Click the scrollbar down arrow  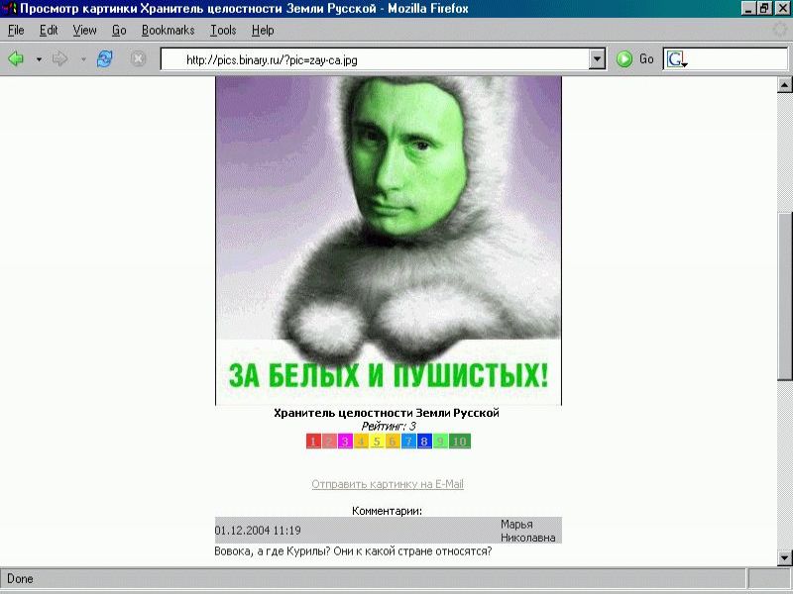[785, 557]
